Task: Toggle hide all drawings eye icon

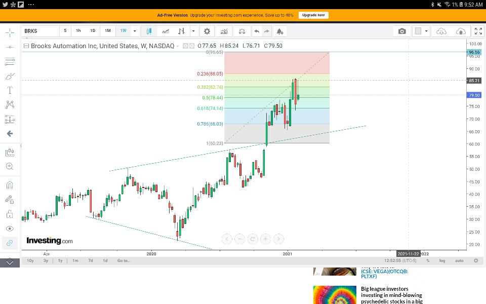Action: coord(10,229)
